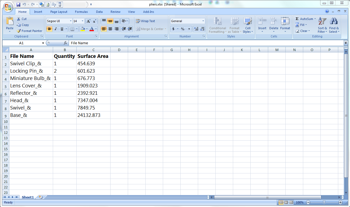Select the Sheet1 worksheet tab
This screenshot has width=350, height=207.
tap(28, 197)
